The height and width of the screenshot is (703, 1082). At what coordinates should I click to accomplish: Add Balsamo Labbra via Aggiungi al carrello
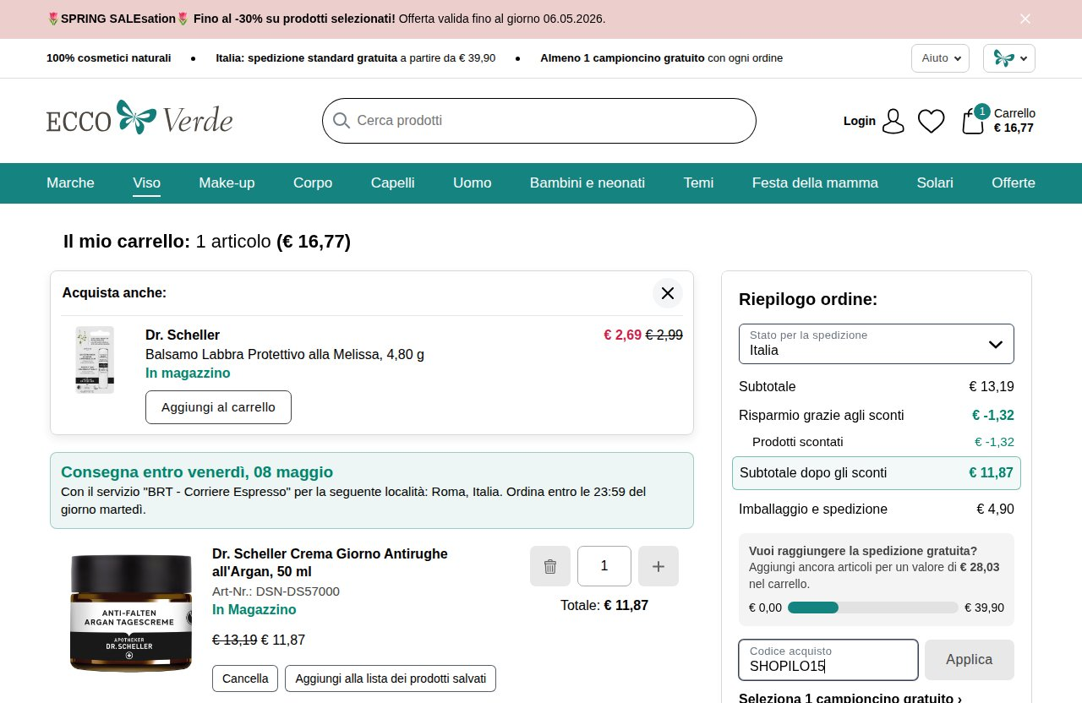click(x=218, y=407)
